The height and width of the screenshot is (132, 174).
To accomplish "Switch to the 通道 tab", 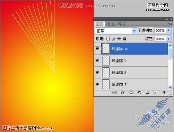I will [110, 24].
